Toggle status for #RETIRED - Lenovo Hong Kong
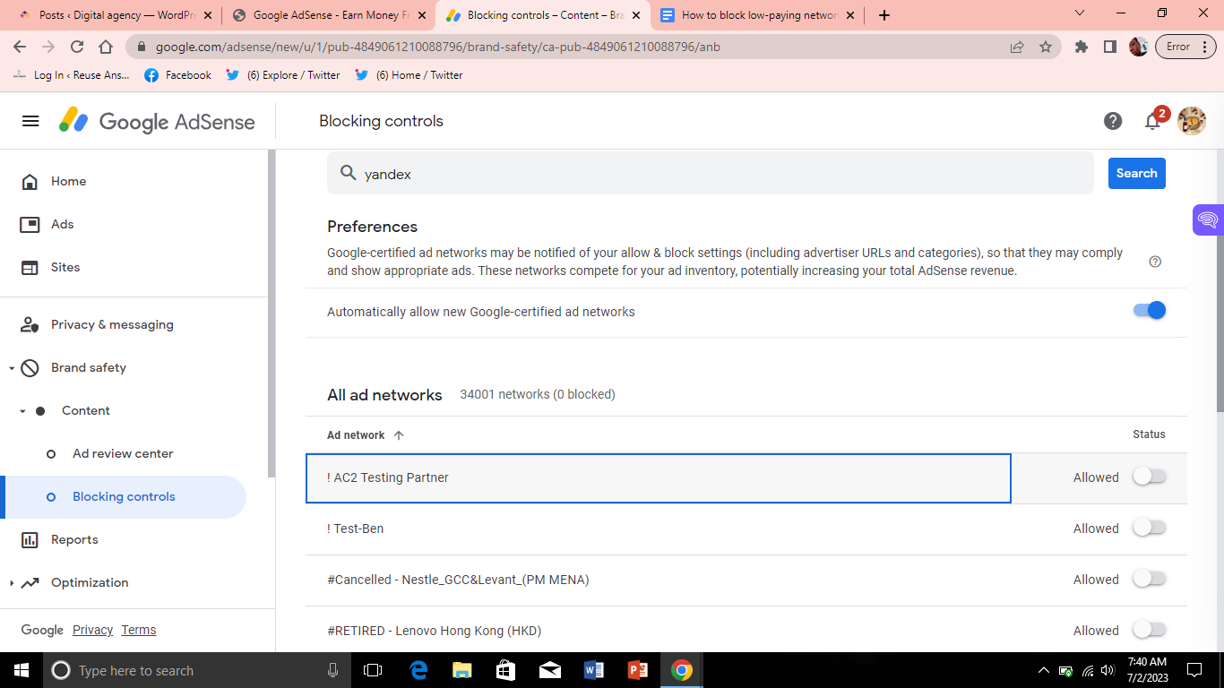This screenshot has width=1224, height=688. [x=1150, y=630]
